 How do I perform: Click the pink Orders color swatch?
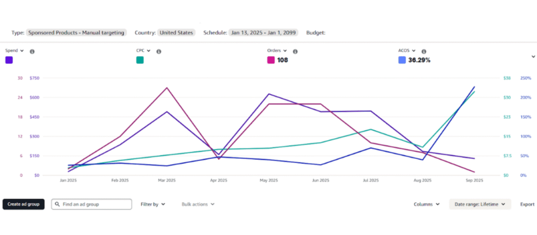click(x=271, y=60)
